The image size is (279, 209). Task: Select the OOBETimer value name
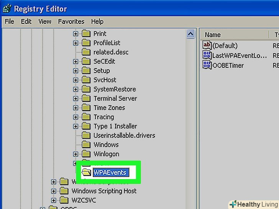point(228,65)
